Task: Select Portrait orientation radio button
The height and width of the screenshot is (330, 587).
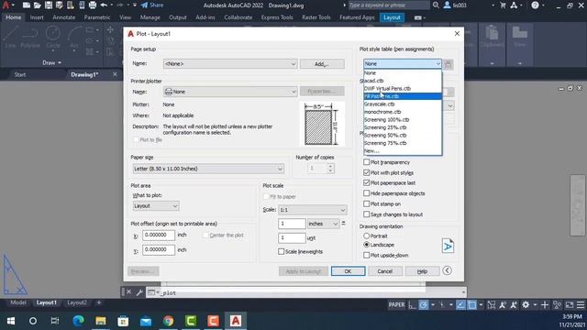Action: 367,236
